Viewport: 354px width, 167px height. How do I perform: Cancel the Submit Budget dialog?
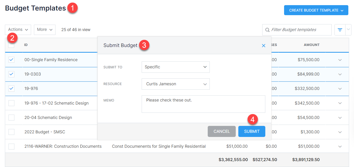coord(222,131)
